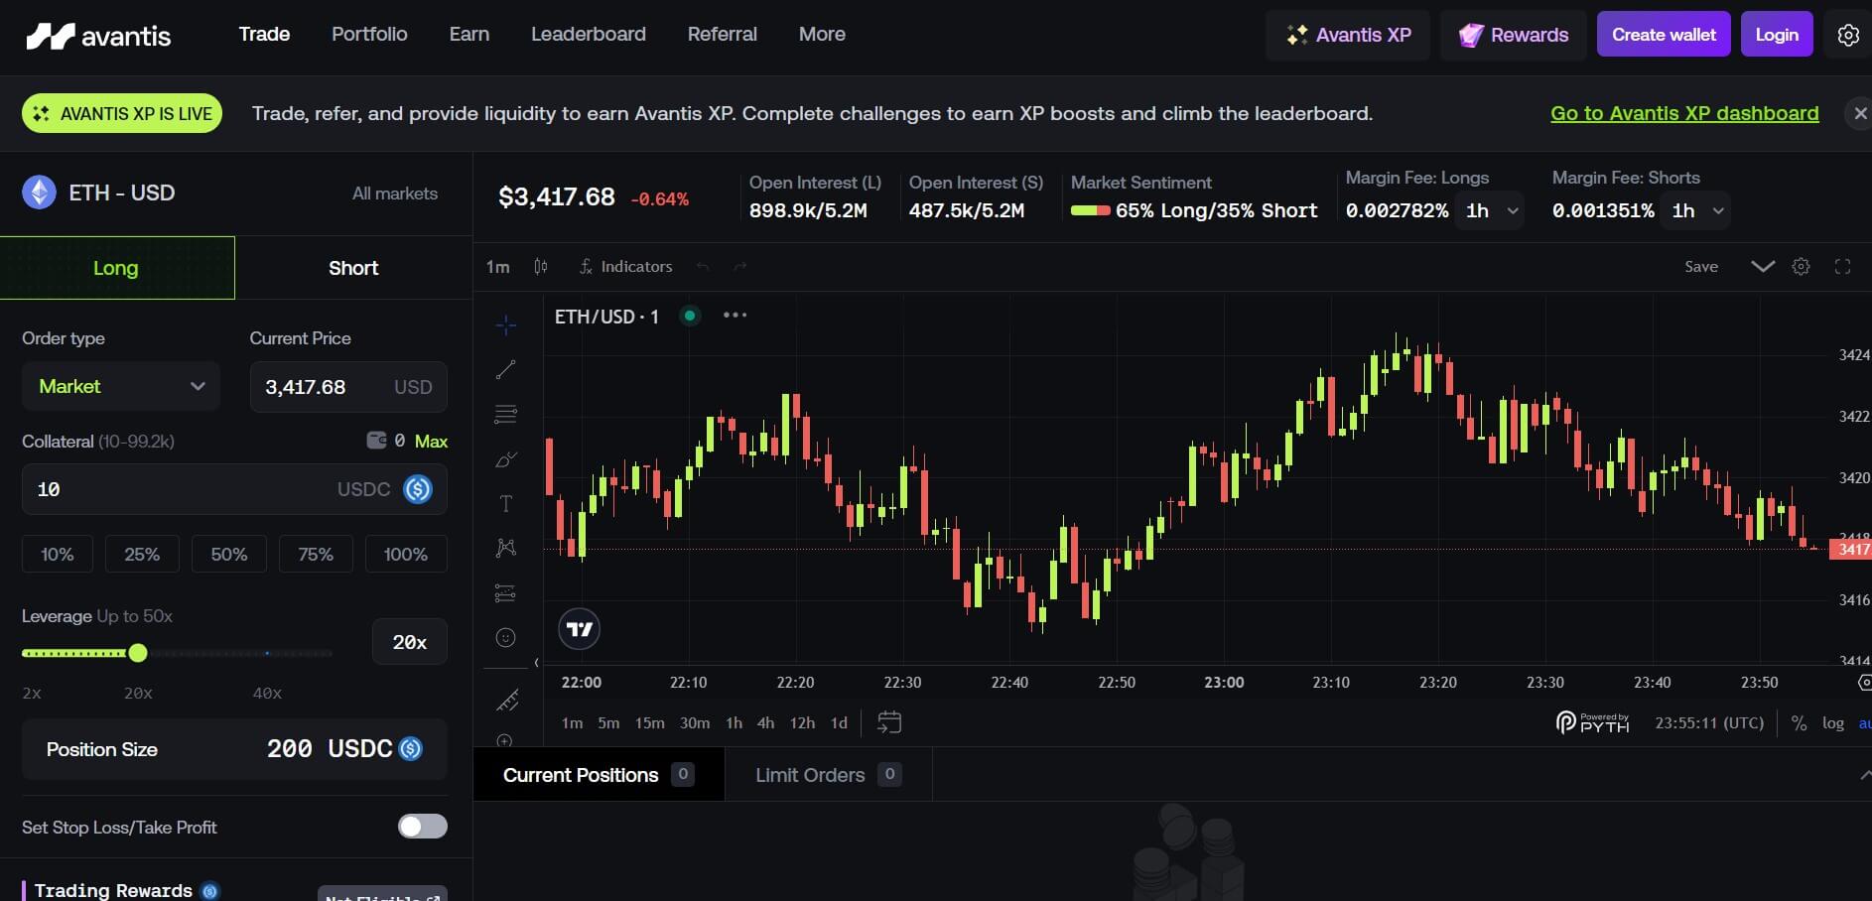
Task: Select the trend line drawing tool
Action: [x=505, y=369]
